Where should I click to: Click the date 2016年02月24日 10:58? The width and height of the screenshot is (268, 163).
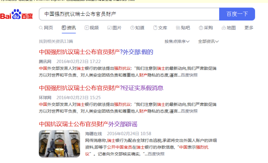click(x=129, y=134)
